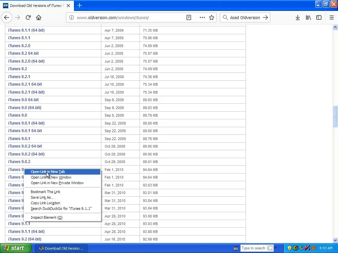The image size is (338, 253).
Task: Open the page actions three-dots menu
Action: 202,18
